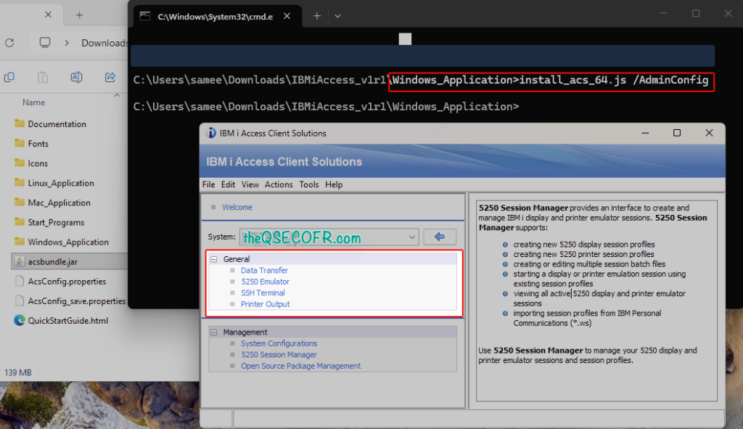The image size is (743, 429).
Task: Click the cmd.exe tab title
Action: coord(215,17)
